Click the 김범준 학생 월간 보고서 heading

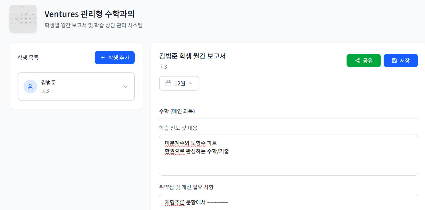tap(192, 56)
